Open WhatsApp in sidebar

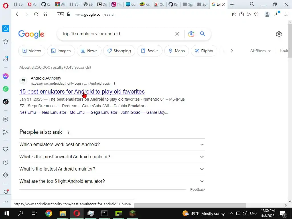6,89
